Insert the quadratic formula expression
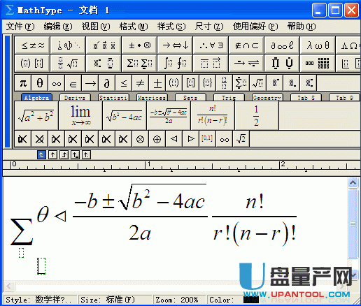Screen dimensions: 361x306 pos(169,115)
